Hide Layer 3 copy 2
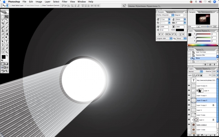The image size is (219, 137). point(189,105)
